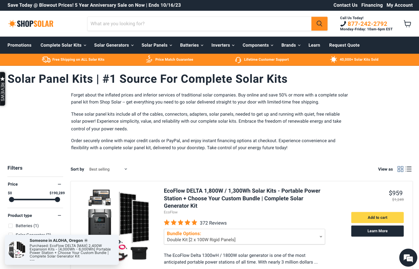Click the orange search magnifier button
Screen dimensions: 419x269
(319, 24)
